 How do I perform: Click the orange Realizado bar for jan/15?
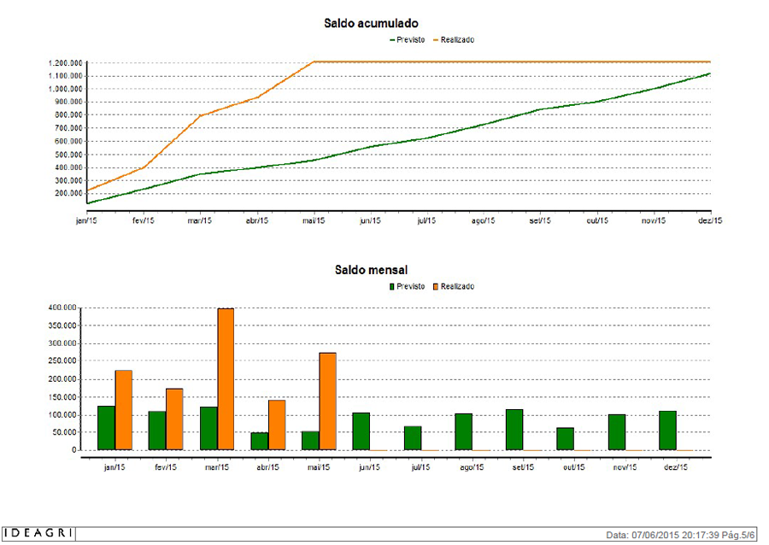124,410
